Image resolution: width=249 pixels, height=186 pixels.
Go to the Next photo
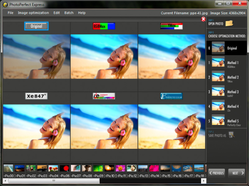(x=237, y=173)
